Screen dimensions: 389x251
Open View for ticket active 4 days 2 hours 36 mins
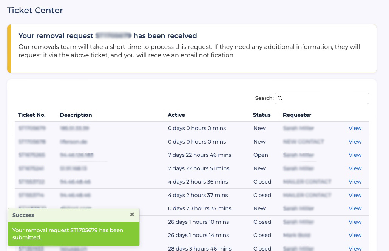tap(355, 182)
